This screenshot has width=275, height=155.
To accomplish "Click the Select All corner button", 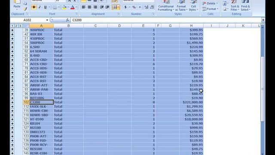I will pyautogui.click(x=26, y=26).
